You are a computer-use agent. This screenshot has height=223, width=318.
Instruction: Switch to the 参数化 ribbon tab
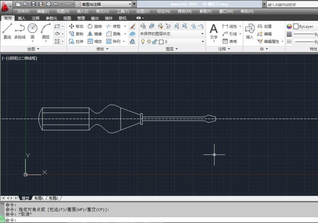[x=51, y=18]
